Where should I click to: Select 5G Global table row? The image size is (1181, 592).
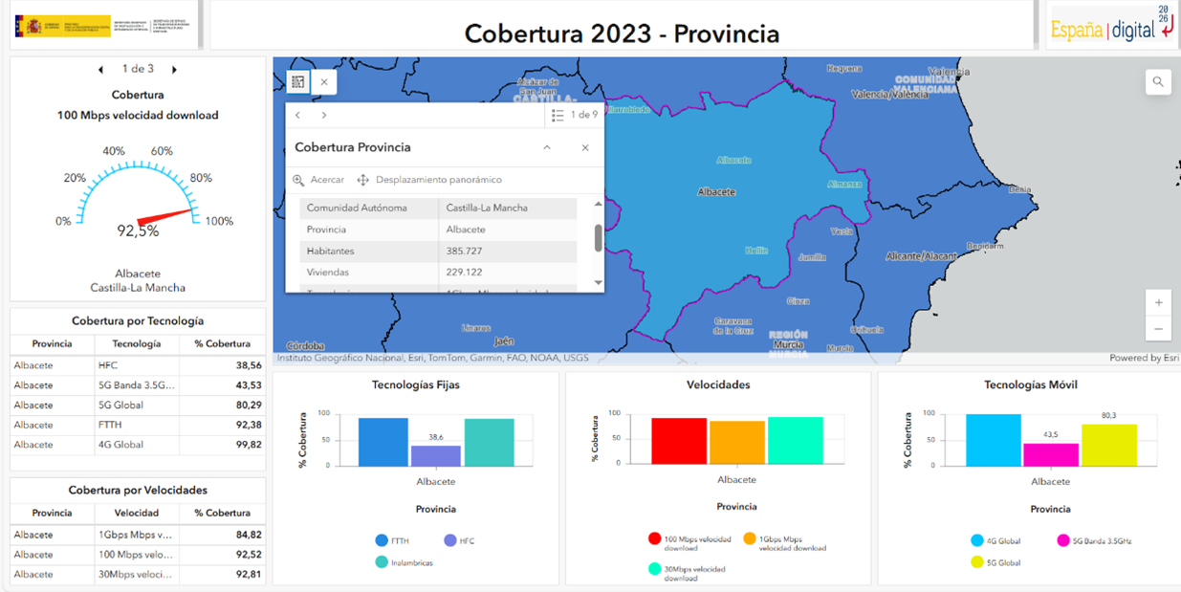(x=138, y=406)
